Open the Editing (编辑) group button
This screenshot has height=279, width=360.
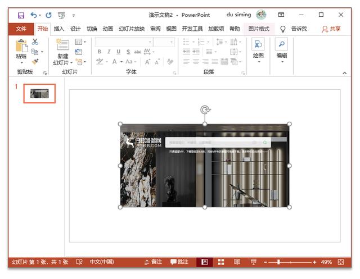point(281,51)
